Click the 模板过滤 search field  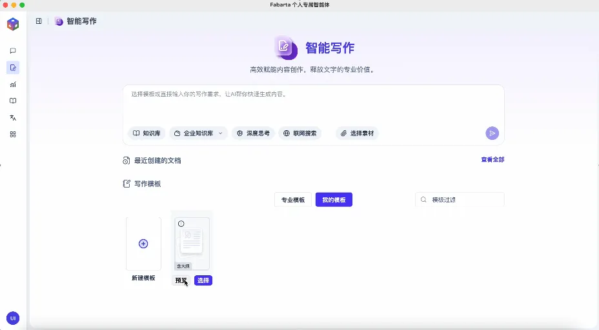click(465, 200)
